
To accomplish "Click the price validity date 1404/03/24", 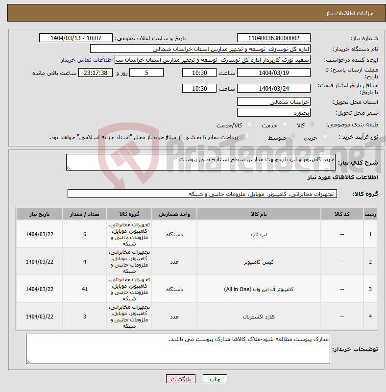I will (274, 89).
